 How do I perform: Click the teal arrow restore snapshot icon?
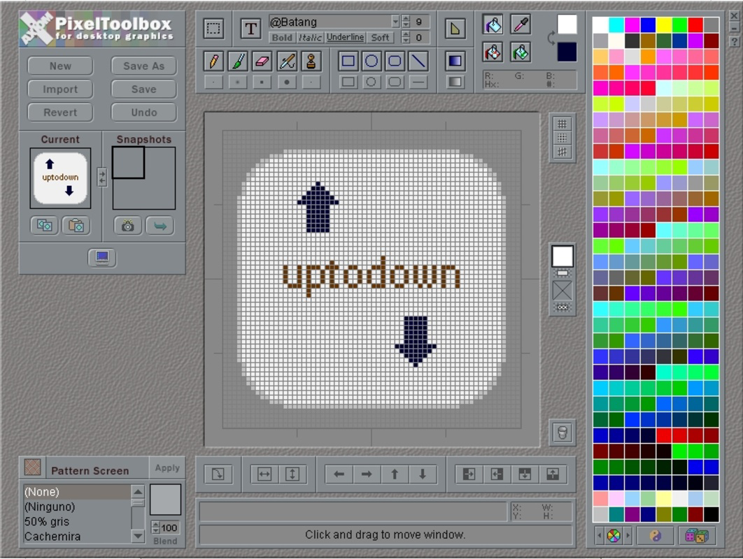pyautogui.click(x=160, y=226)
